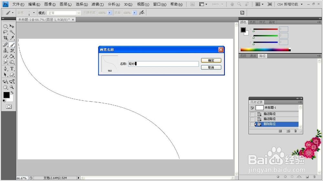Image resolution: width=323 pixels, height=181 pixels.
Task: Enable airbrush mode in options bar
Action: coord(141,13)
